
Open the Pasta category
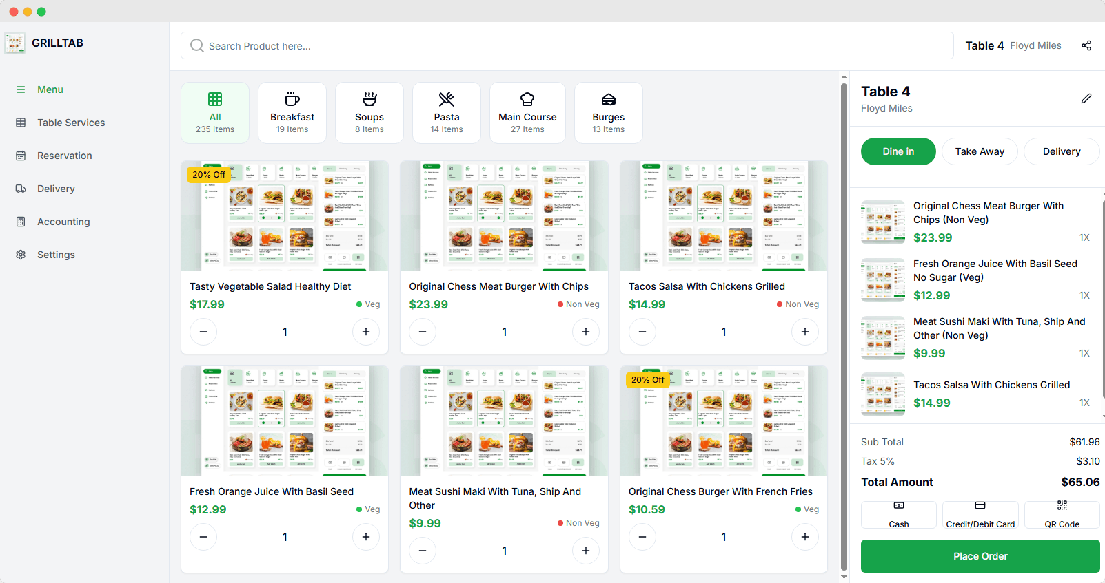pyautogui.click(x=446, y=112)
